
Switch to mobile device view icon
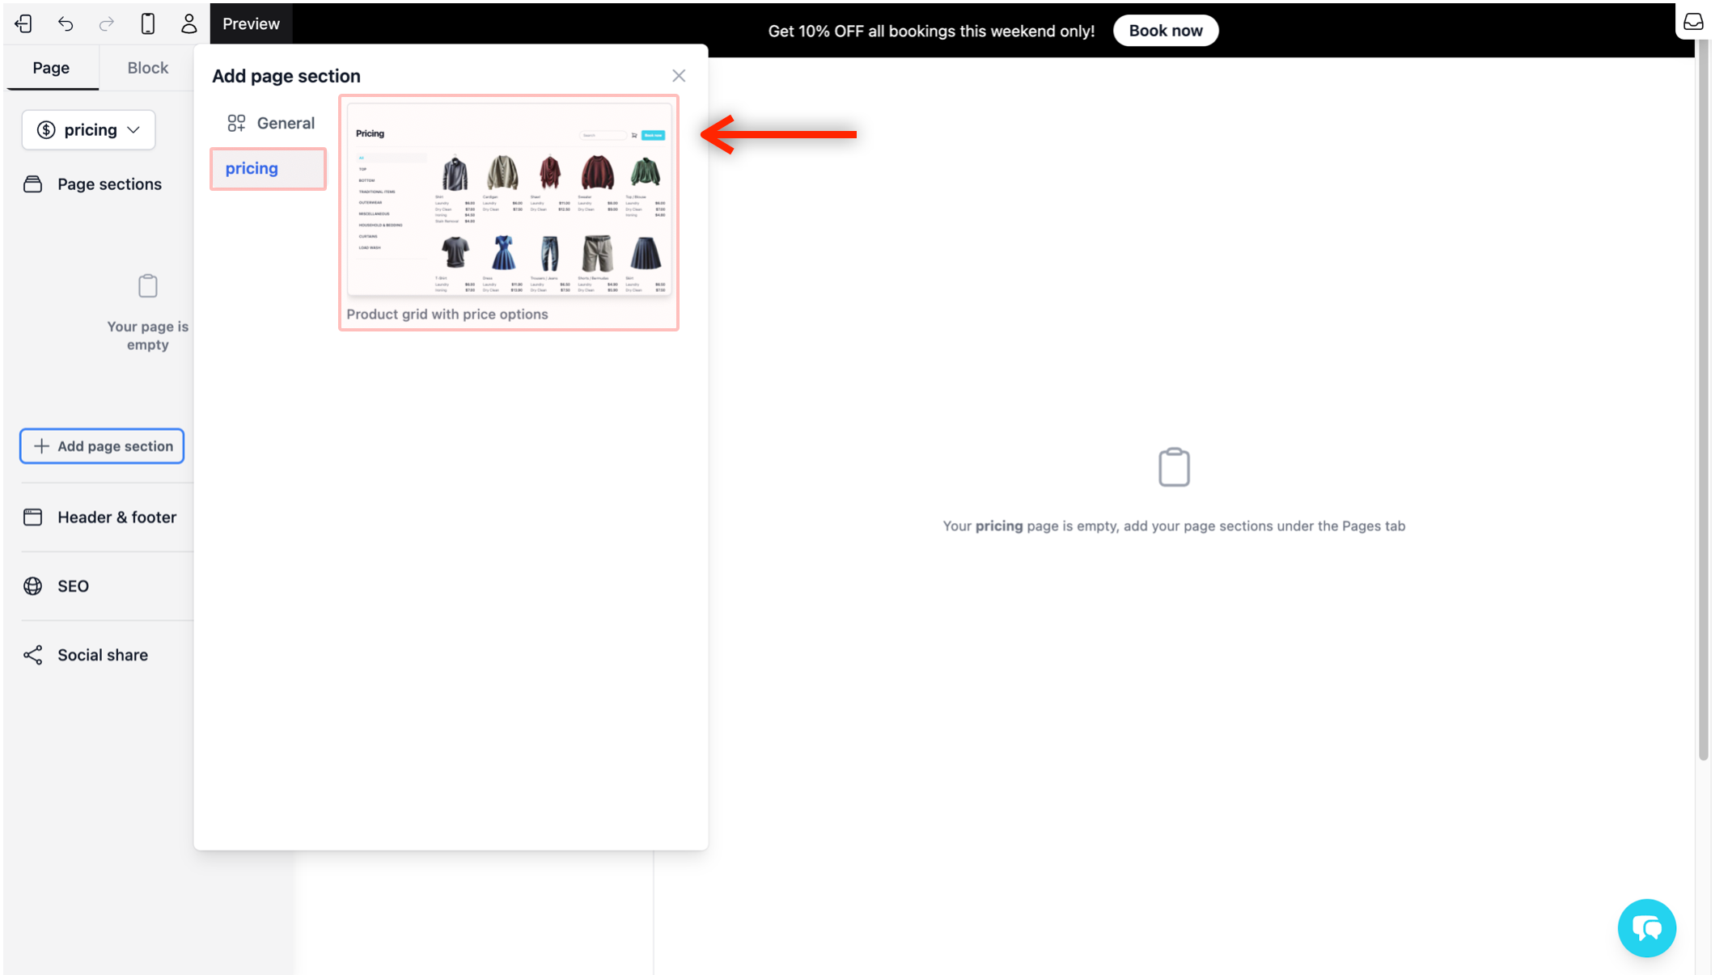click(147, 23)
